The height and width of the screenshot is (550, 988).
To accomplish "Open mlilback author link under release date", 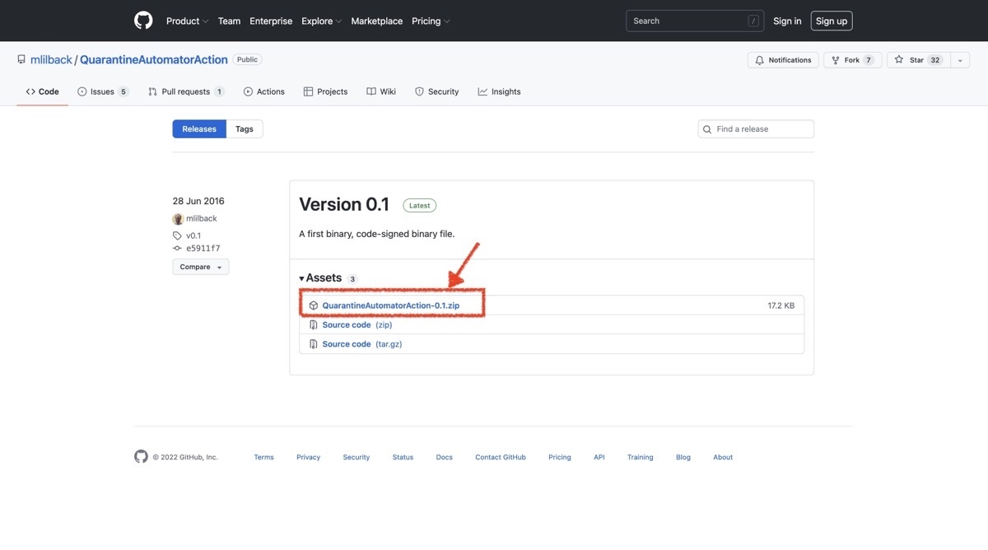I will 202,218.
